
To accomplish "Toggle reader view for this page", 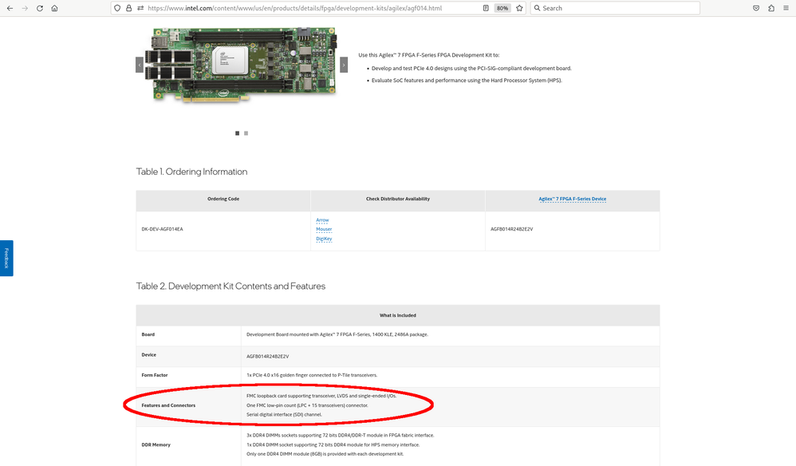I will click(x=486, y=8).
